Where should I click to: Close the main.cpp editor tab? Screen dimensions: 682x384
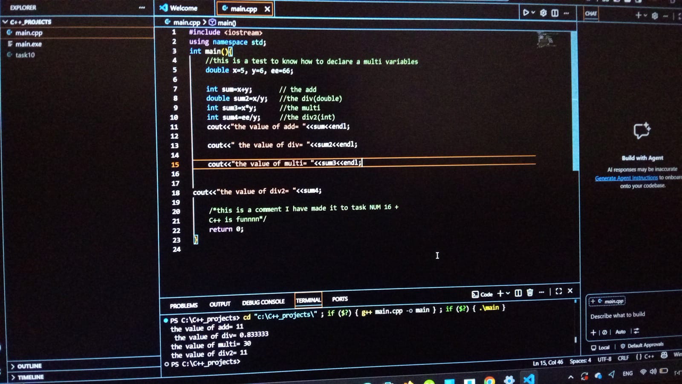[x=267, y=9]
